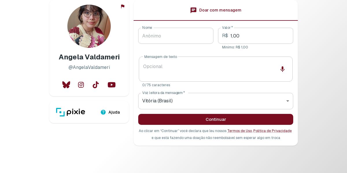Screen dimensions: 347x173
Task: Open the Vitória (Brasil) voice selector
Action: point(216,101)
